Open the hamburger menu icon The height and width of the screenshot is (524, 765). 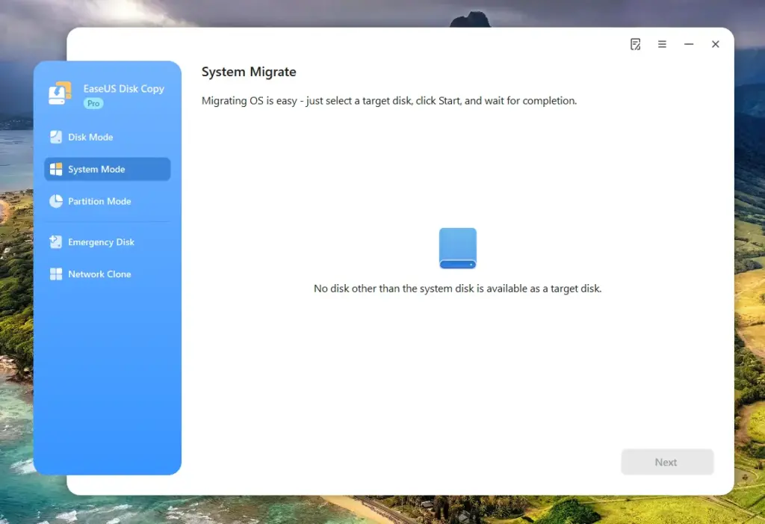662,44
